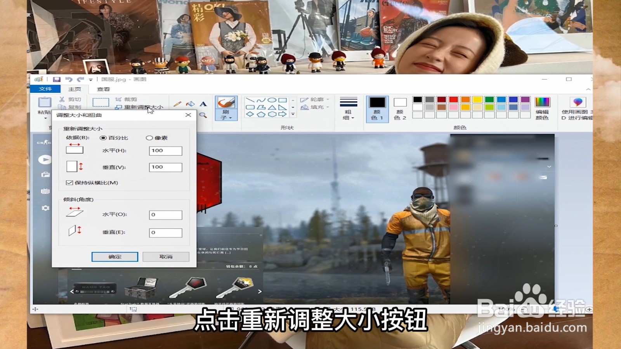Choose the Curve shape
The image size is (621, 349).
[x=261, y=100]
